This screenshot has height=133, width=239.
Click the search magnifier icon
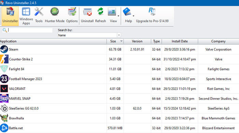pyautogui.click(x=5, y=30)
